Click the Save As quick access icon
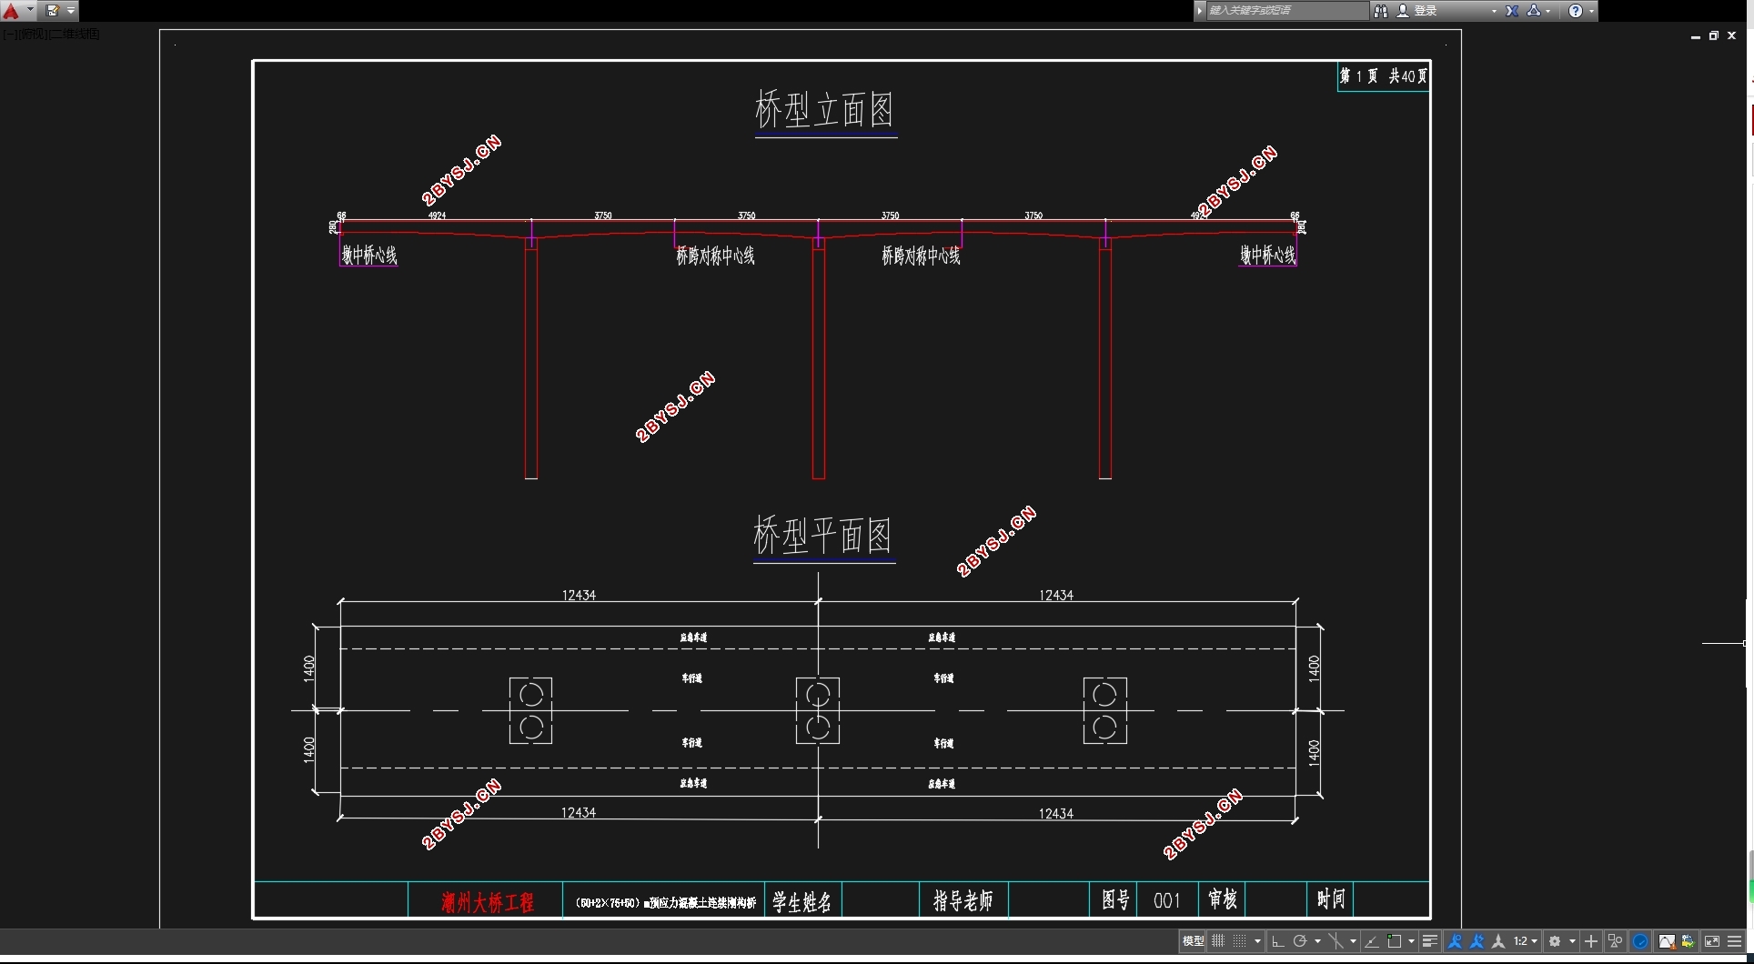Screen dimensions: 1754x964 [53, 10]
